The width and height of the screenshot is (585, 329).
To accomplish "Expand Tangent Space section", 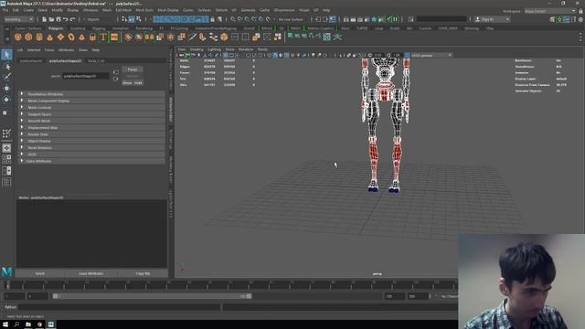I will click(x=91, y=114).
